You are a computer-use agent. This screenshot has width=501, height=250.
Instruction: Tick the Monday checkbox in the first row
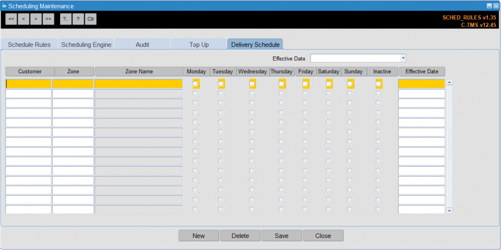coord(195,84)
